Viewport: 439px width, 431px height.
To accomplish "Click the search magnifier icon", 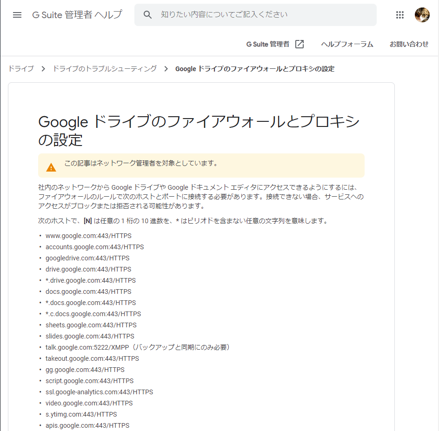I will click(147, 15).
